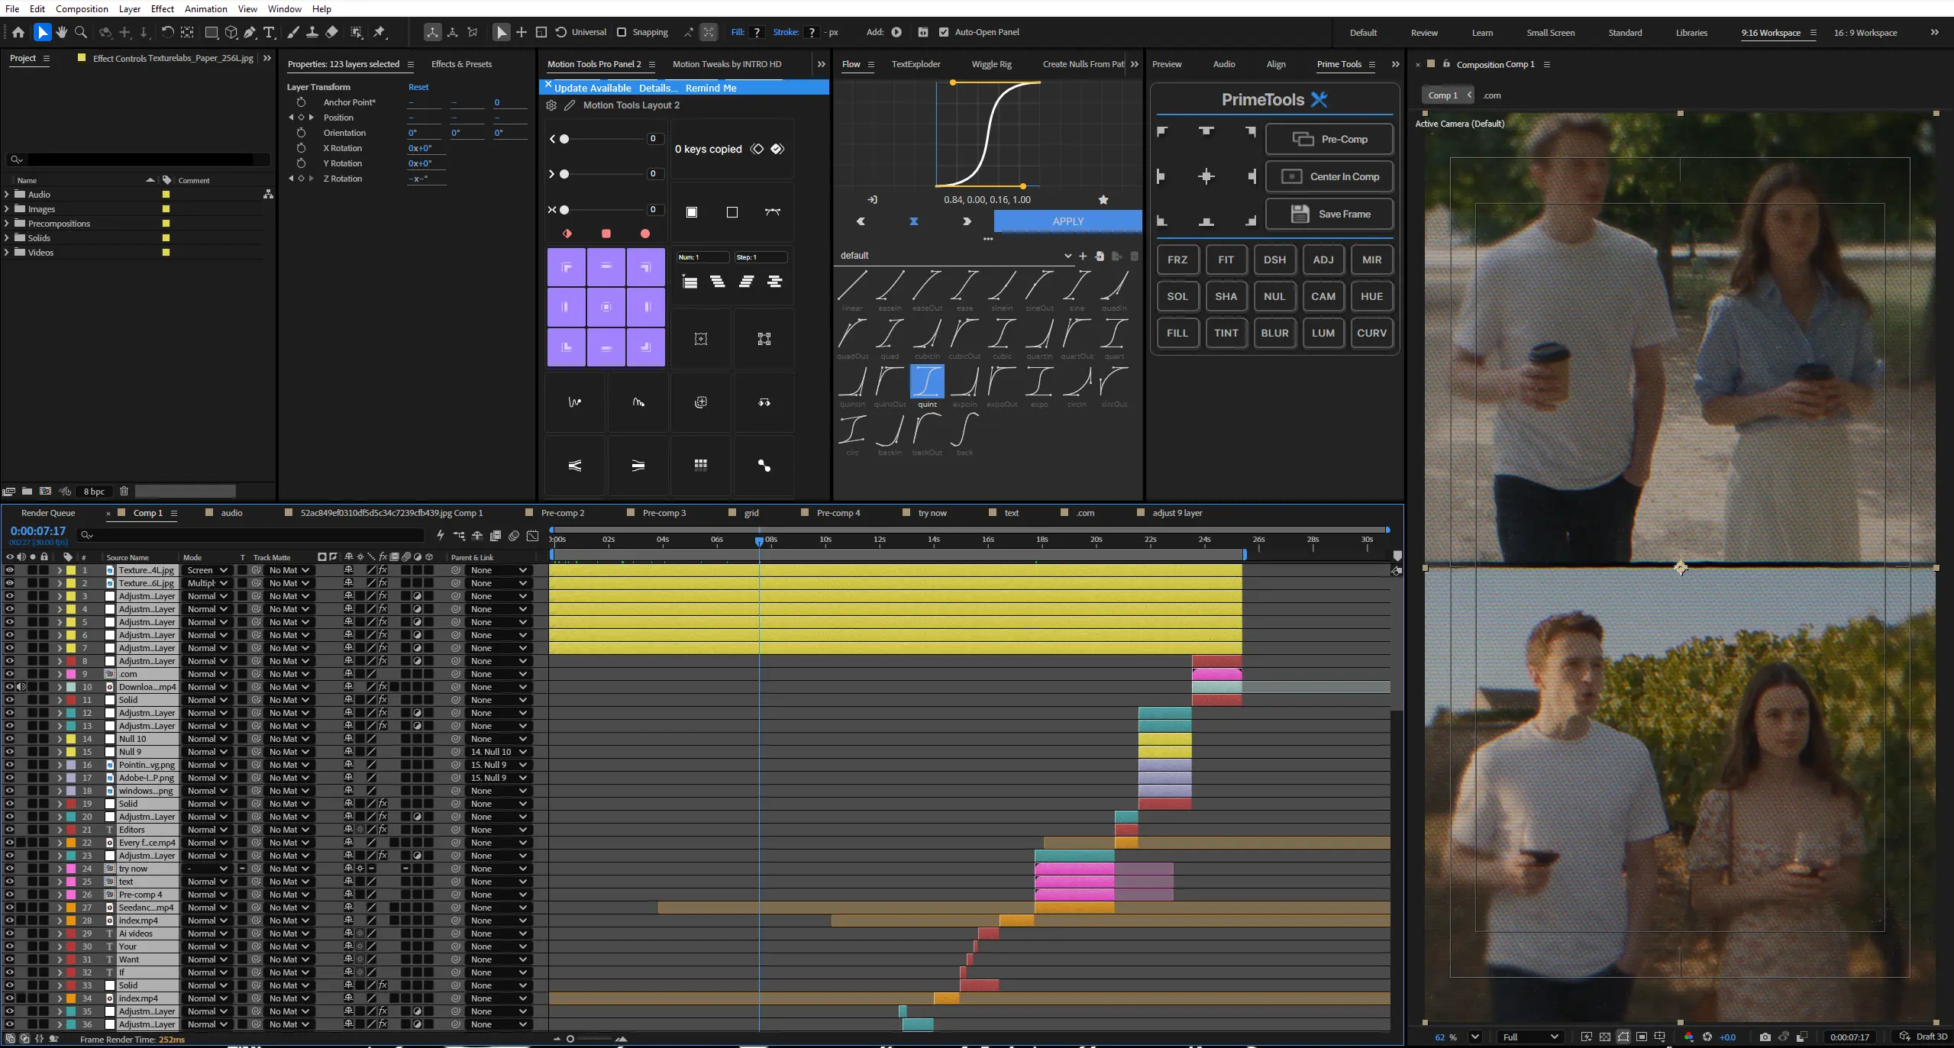Pick the Brush tool

click(293, 32)
